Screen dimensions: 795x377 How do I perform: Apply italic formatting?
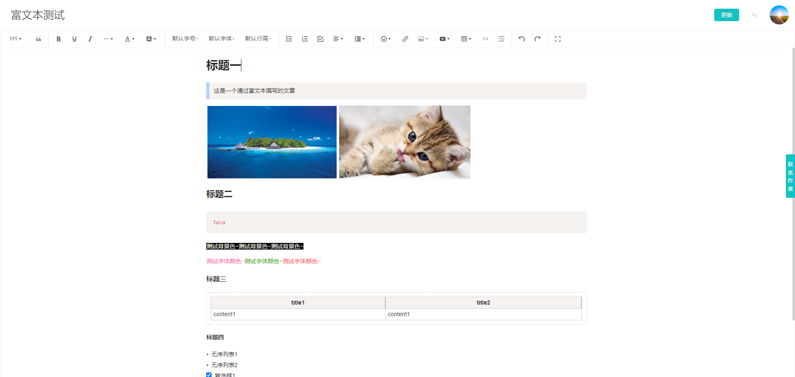click(x=90, y=39)
